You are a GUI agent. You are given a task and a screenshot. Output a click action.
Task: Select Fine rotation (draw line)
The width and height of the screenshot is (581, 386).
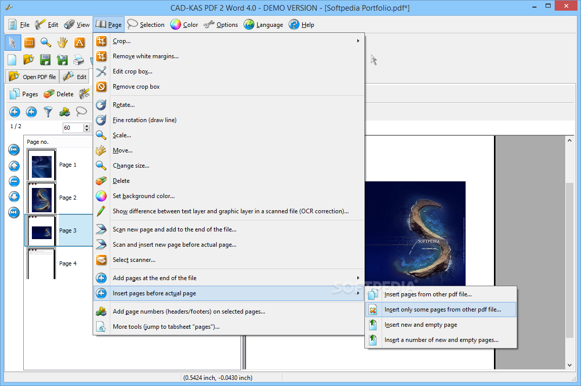coord(229,120)
